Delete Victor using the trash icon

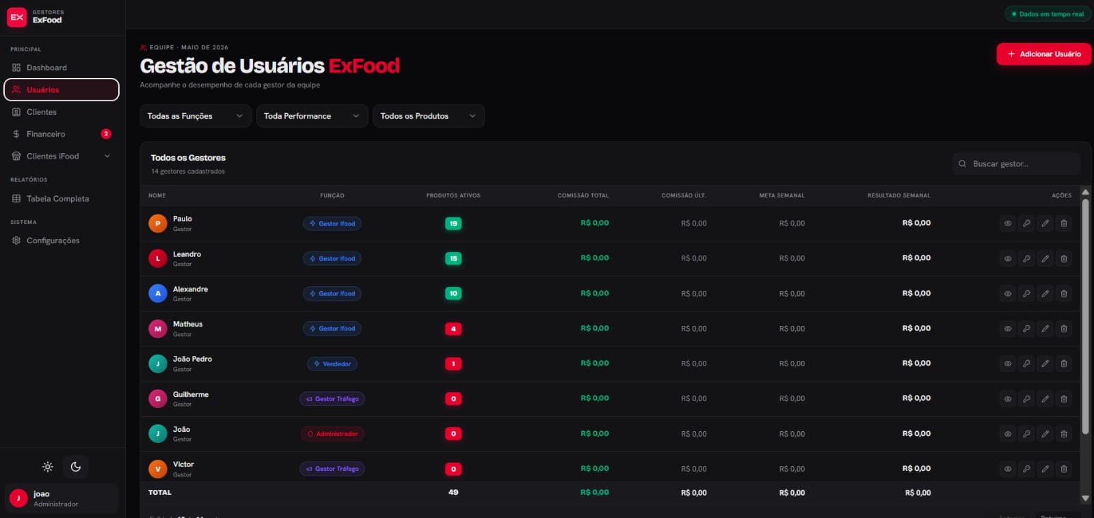tap(1064, 469)
